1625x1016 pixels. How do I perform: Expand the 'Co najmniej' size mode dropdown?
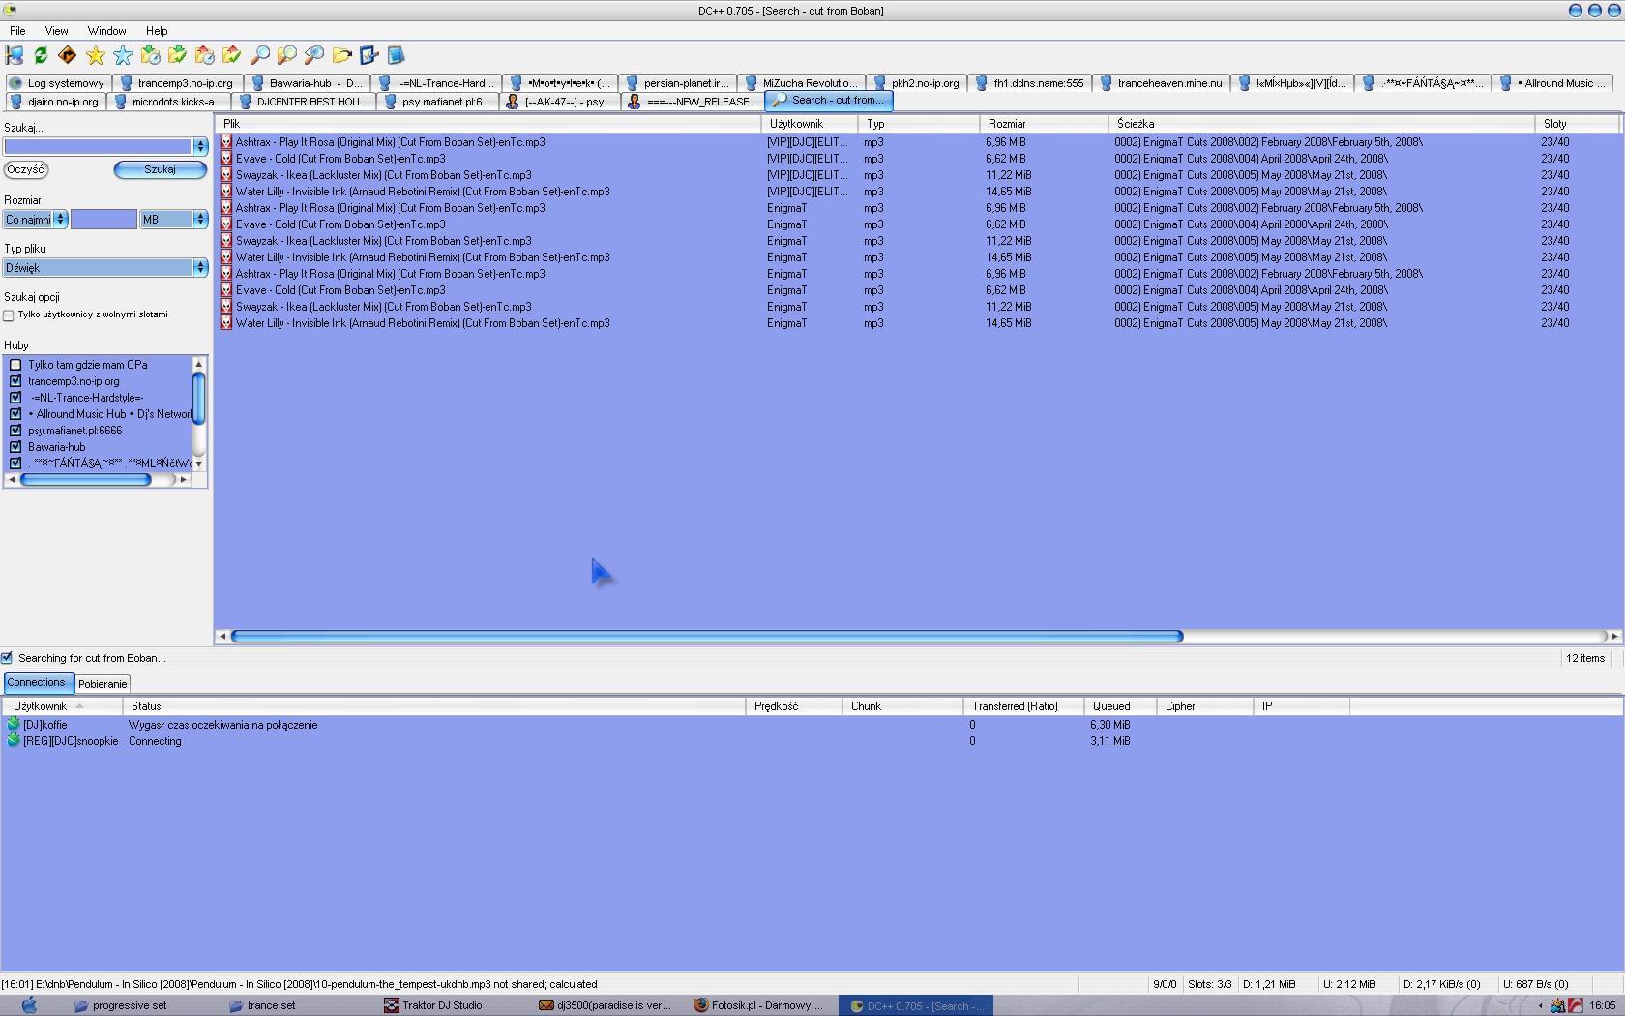pos(35,220)
